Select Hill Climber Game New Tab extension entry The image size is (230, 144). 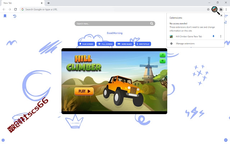[189, 36]
